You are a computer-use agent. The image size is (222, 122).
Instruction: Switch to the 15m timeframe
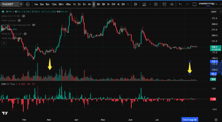tap(54, 4)
